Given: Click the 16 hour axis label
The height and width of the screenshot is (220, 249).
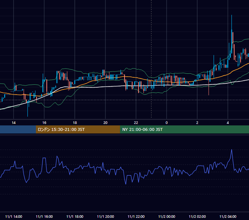Looking at the screenshot, I should (44, 123).
